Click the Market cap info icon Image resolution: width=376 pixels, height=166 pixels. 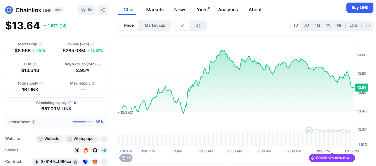[40, 44]
